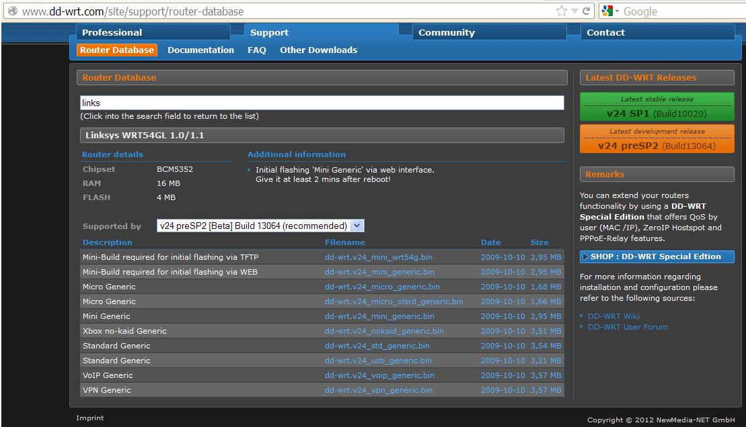The height and width of the screenshot is (427, 746).
Task: Click the Additional information heading
Action: [297, 154]
